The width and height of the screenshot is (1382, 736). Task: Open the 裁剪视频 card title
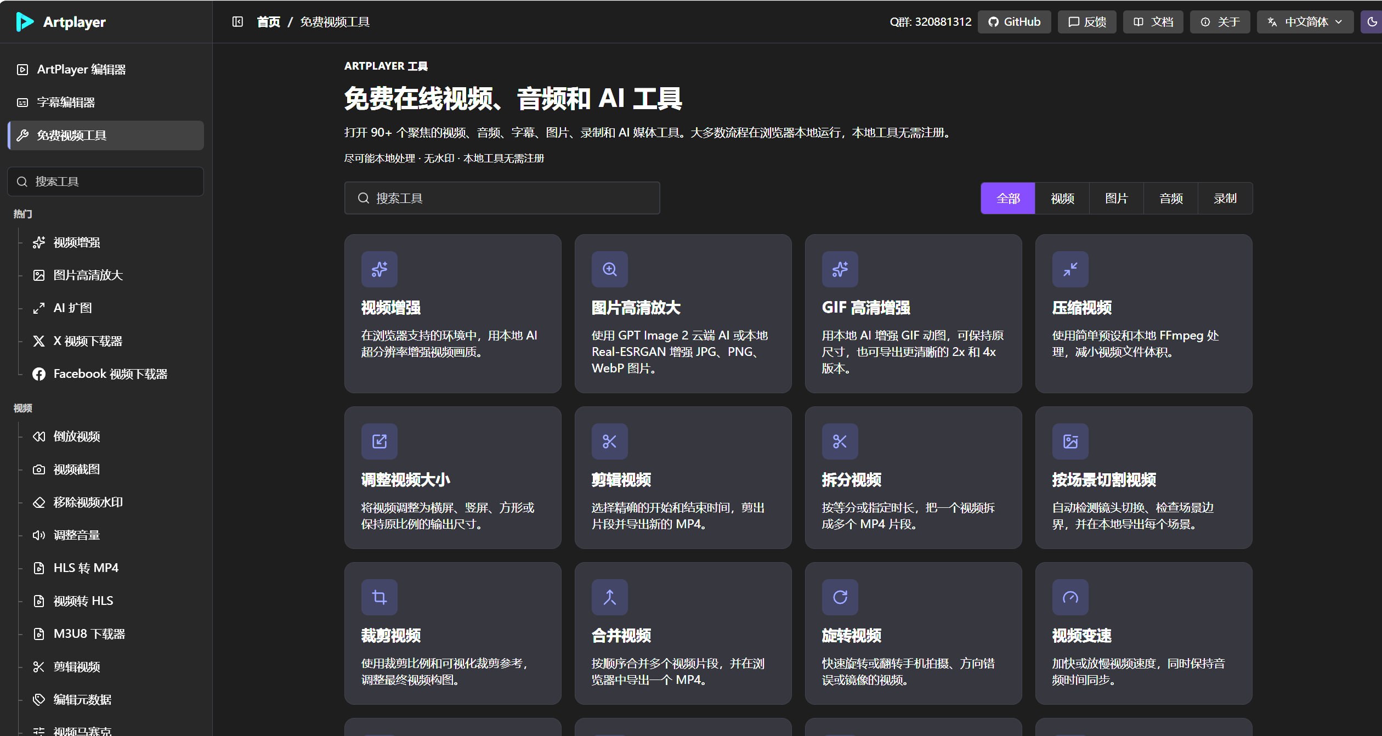[x=391, y=636]
